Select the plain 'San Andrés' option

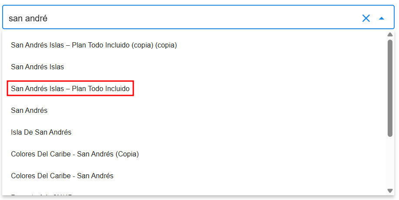pyautogui.click(x=29, y=110)
